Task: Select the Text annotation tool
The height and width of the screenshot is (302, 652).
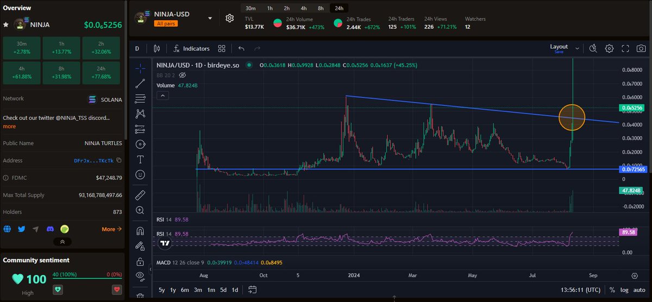Action: (x=141, y=159)
